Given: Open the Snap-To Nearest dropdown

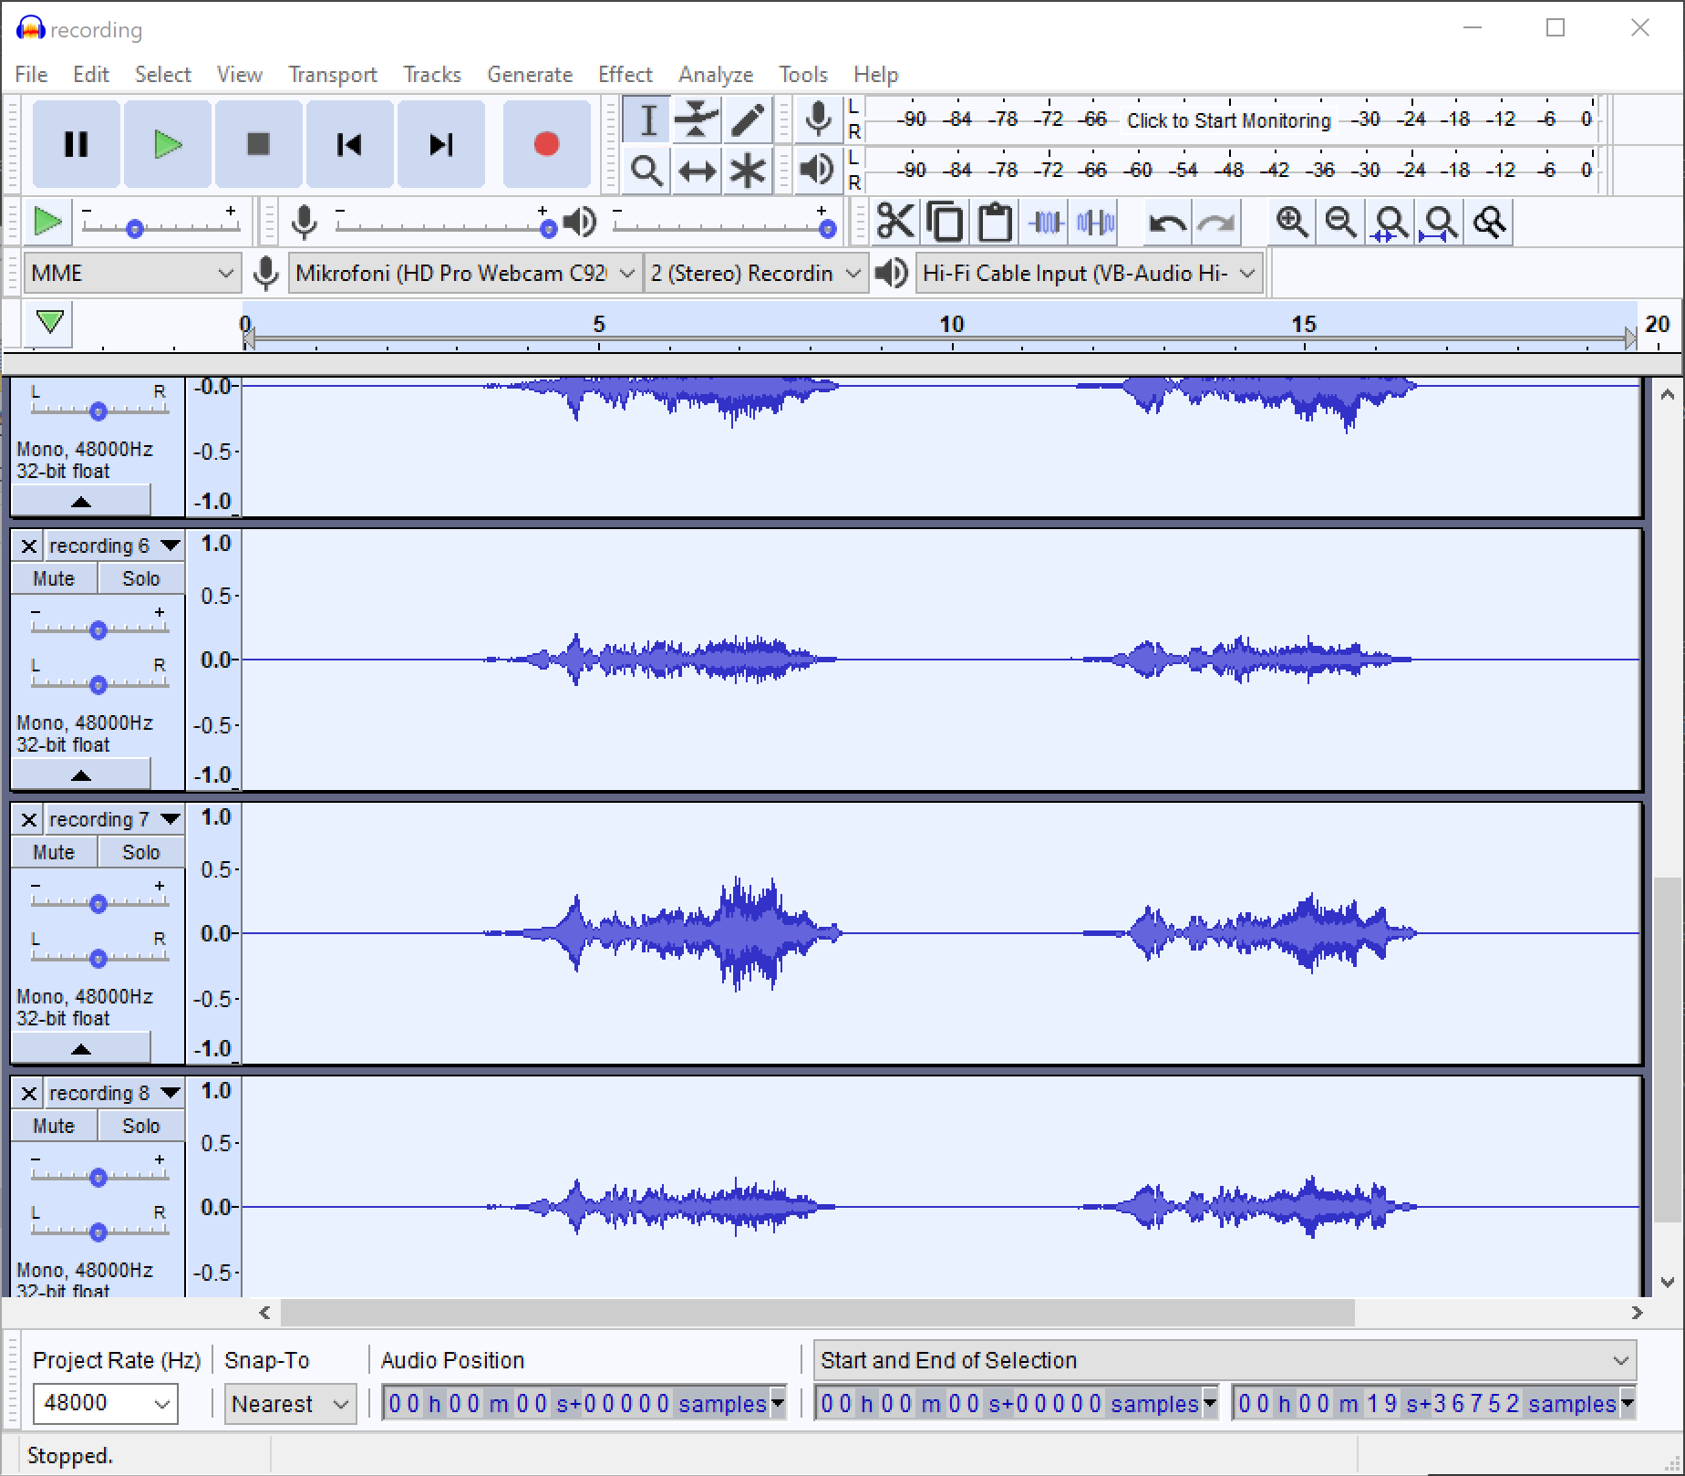Looking at the screenshot, I should pyautogui.click(x=290, y=1403).
